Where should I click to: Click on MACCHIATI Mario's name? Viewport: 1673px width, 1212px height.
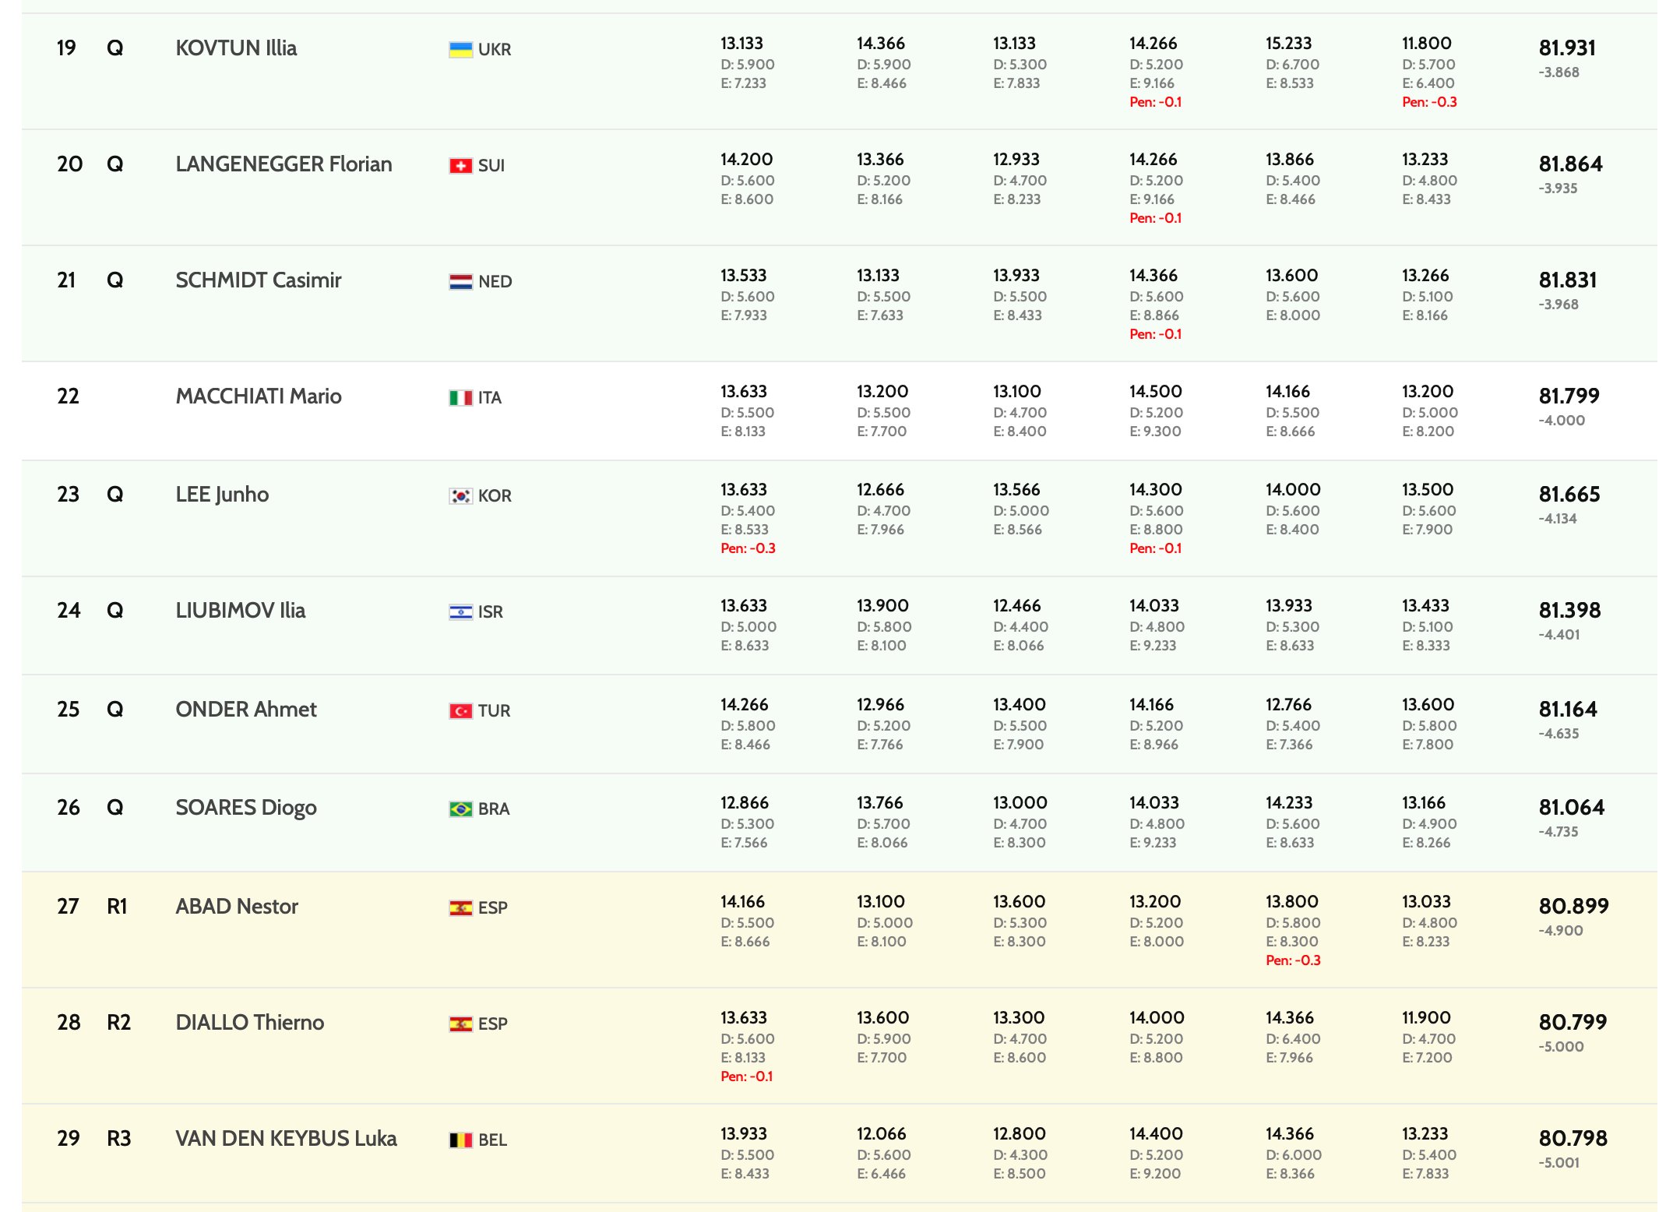259,396
